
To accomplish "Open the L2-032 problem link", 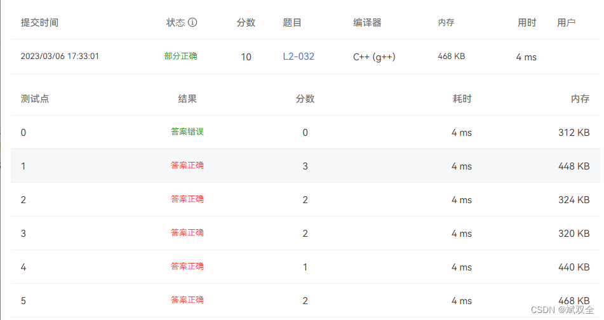I will 299,57.
